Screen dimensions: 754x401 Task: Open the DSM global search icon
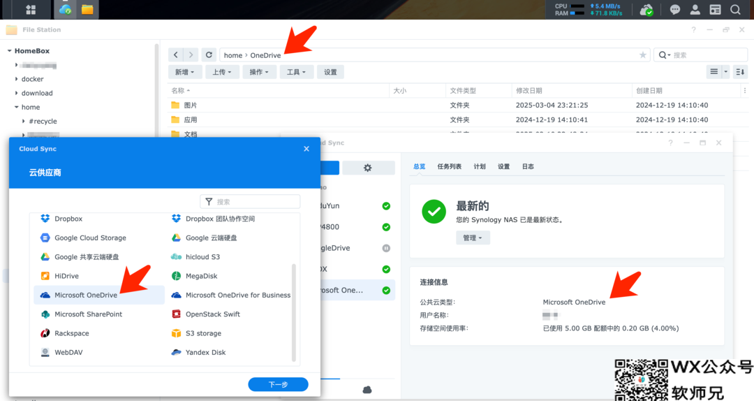[735, 10]
